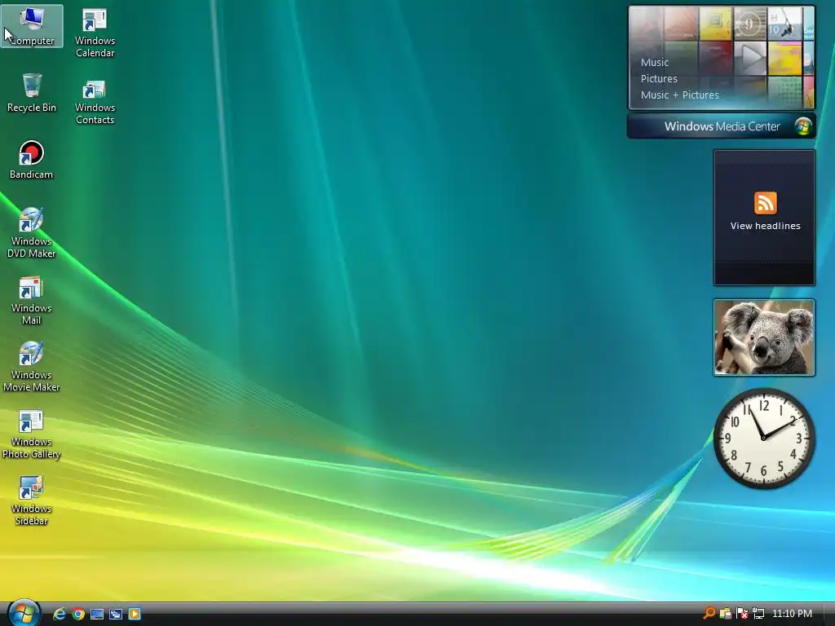Open Pictures in the Media Center gadget

pyautogui.click(x=659, y=79)
